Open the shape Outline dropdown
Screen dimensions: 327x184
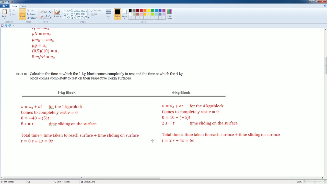(97, 10)
